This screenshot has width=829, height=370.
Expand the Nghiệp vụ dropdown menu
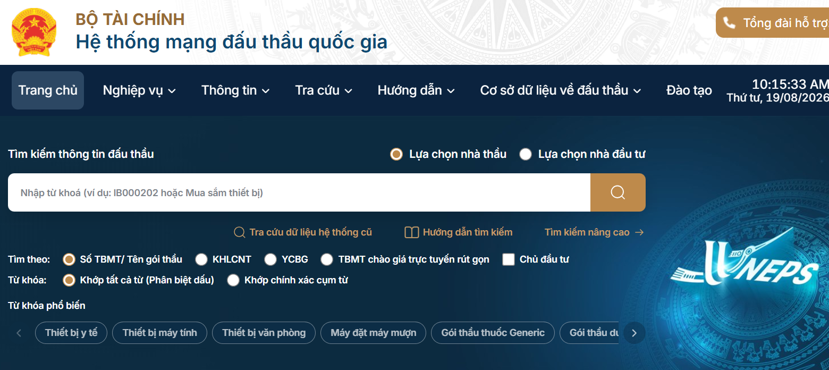tap(139, 90)
